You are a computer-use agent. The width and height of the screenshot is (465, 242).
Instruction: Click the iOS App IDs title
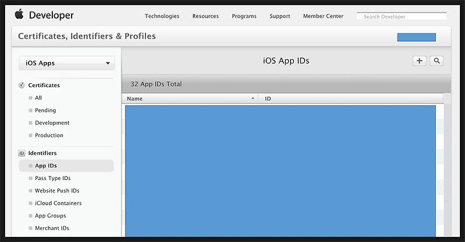(286, 61)
